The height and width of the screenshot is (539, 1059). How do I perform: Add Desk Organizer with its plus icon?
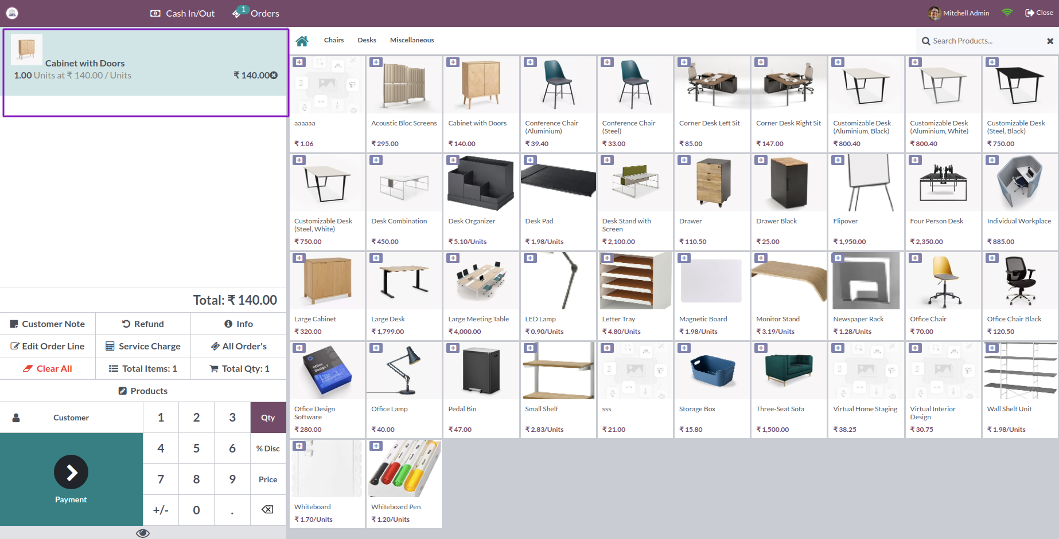point(453,160)
